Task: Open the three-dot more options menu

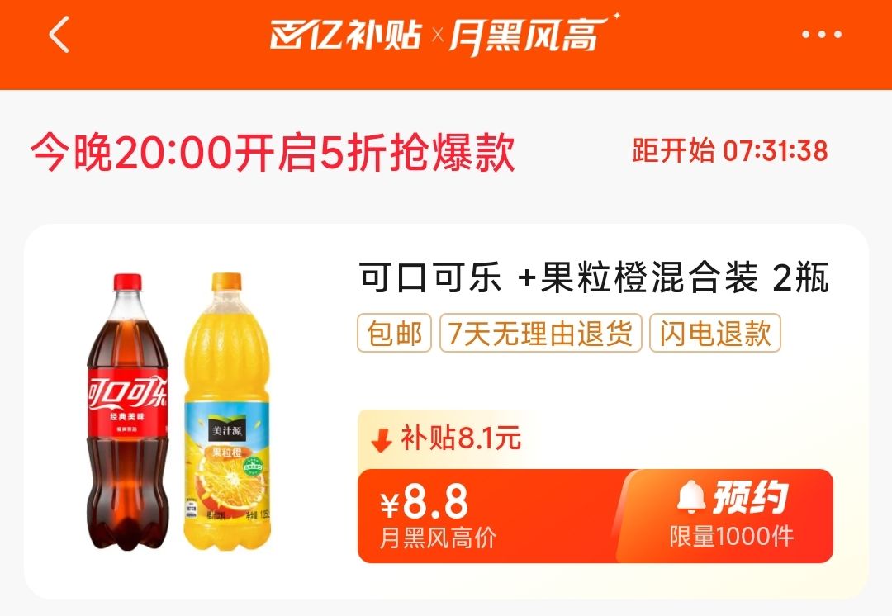Action: [x=822, y=35]
